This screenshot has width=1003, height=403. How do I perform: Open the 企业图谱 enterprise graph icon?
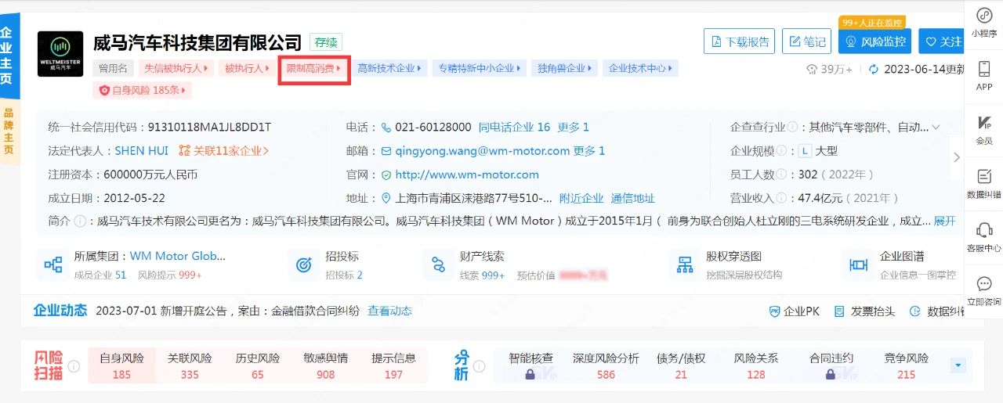click(859, 264)
